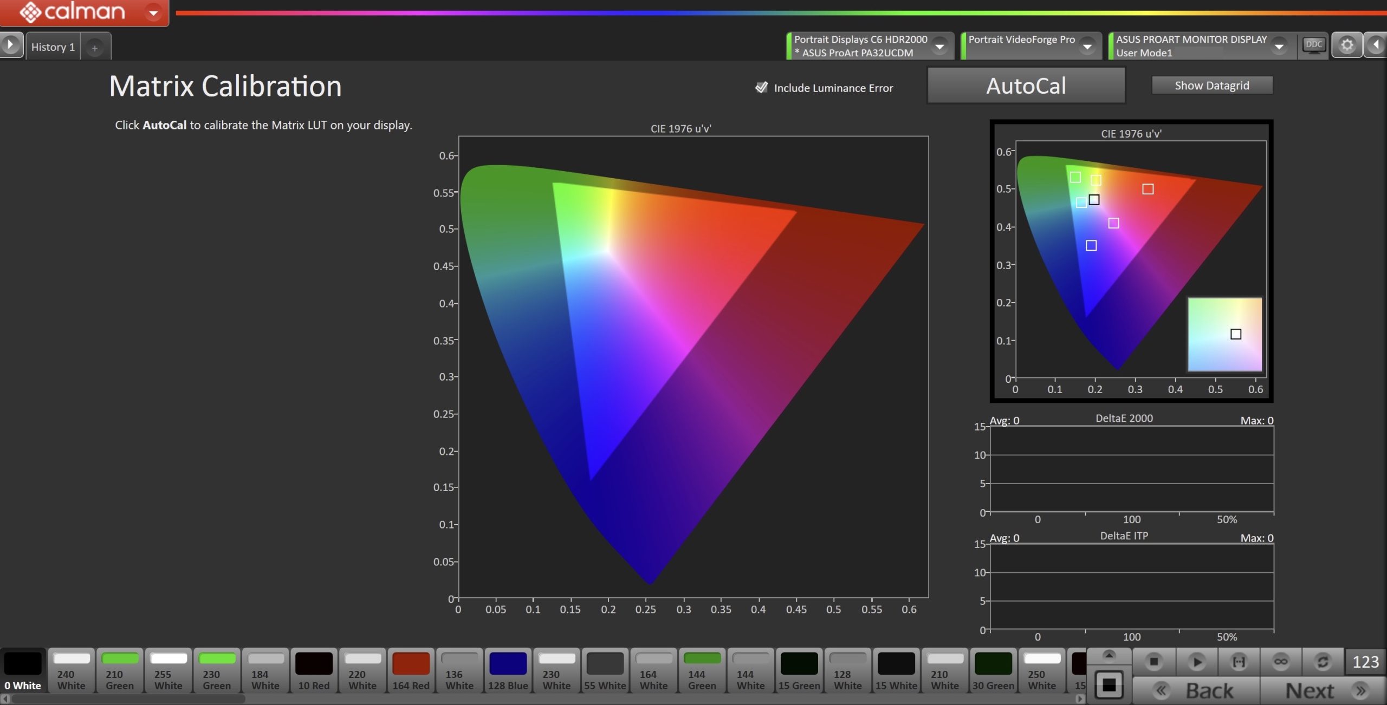Click the stop measurement button

[1153, 662]
